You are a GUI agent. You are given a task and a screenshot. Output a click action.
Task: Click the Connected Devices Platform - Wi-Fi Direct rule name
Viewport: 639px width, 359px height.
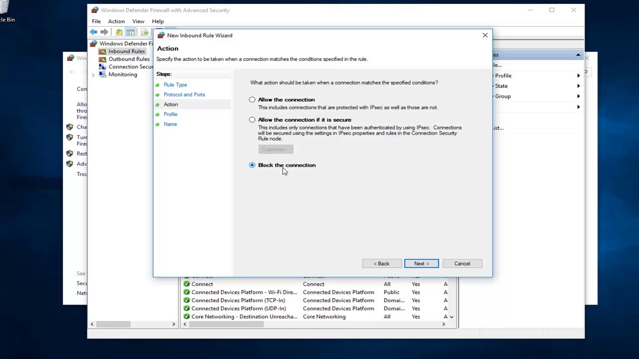pos(244,292)
